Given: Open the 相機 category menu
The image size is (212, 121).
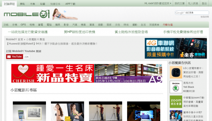Looking at the screenshot, I should [x=32, y=25].
